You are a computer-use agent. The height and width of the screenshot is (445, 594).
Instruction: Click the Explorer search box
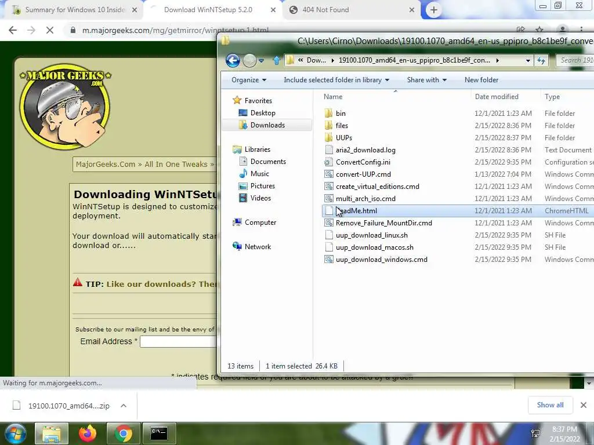pos(575,60)
